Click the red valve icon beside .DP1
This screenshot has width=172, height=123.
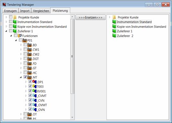[34, 82]
